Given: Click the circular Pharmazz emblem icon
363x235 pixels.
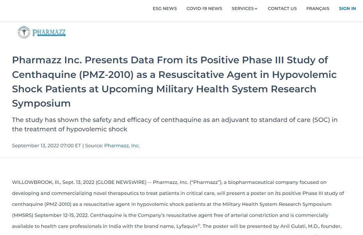Looking at the screenshot, I should pyautogui.click(x=24, y=32).
